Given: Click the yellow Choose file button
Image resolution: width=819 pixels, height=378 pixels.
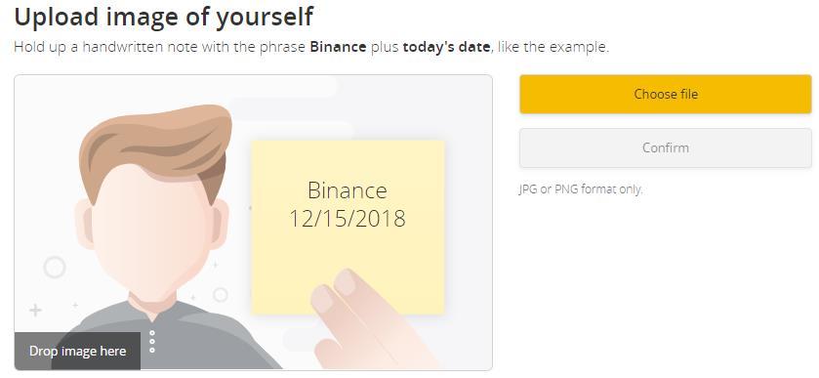Looking at the screenshot, I should click(x=665, y=94).
